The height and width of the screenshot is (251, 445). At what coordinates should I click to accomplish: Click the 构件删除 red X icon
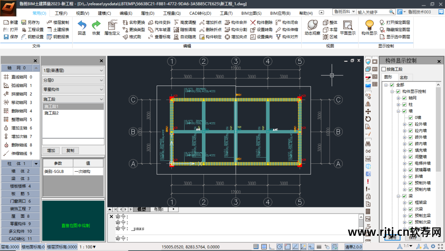pyautogui.click(x=253, y=23)
